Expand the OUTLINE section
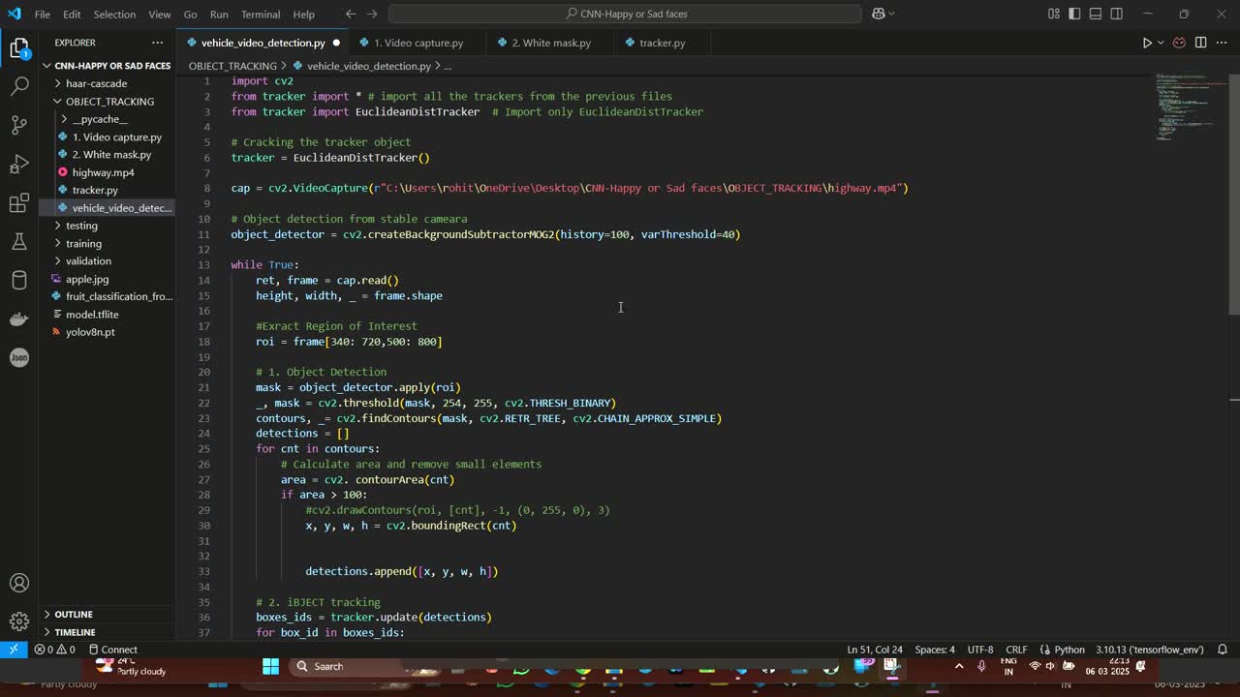Screen dimensions: 1240x697 pos(74,614)
